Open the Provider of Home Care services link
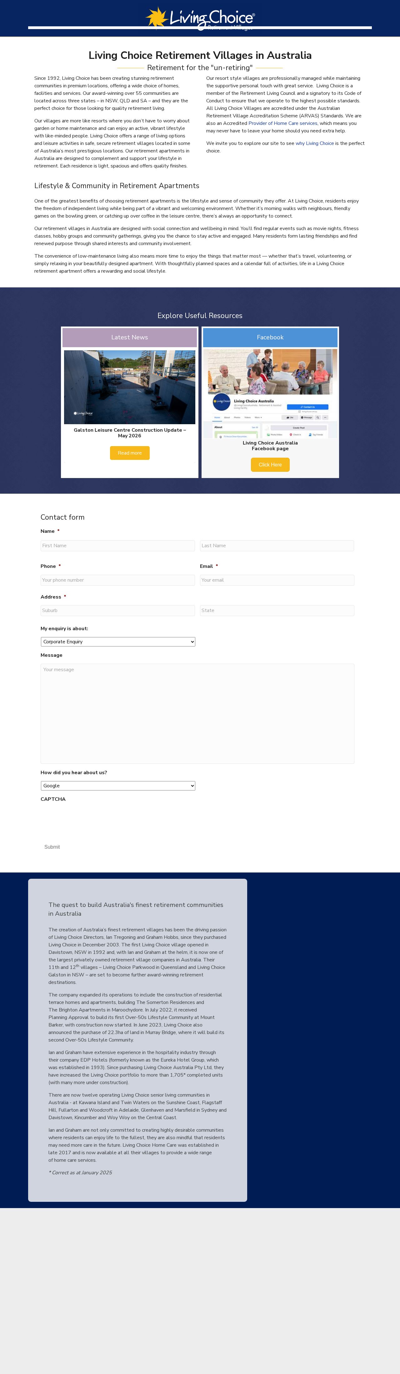Screen dimensions: 400x1374 coord(283,123)
